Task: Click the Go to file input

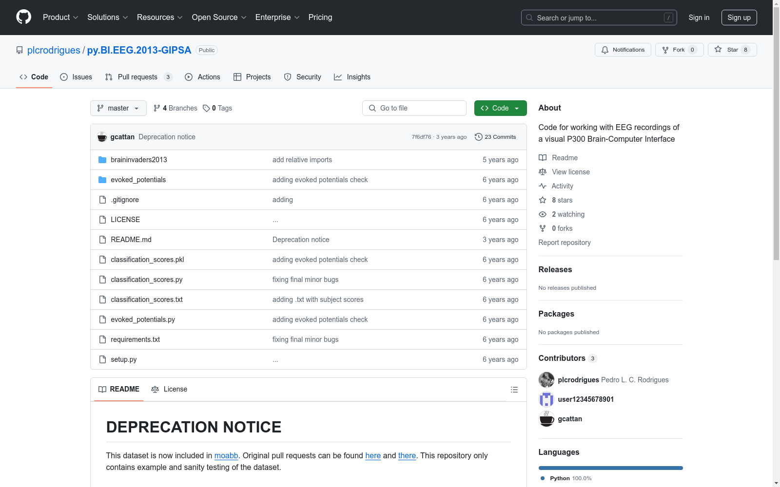Action: [x=414, y=108]
